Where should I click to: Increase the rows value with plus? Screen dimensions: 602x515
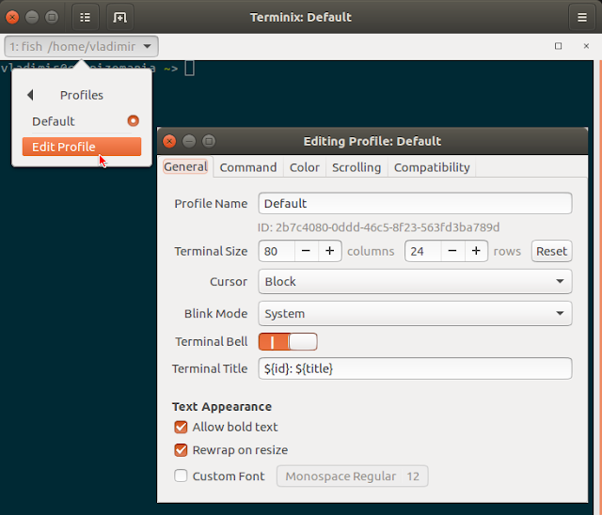coord(477,251)
